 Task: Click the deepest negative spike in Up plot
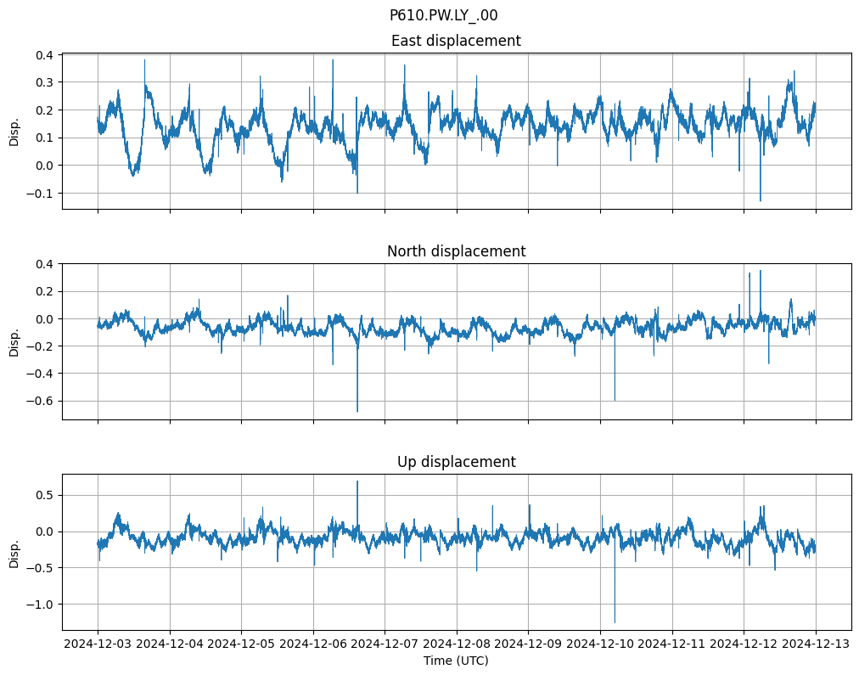click(x=615, y=620)
